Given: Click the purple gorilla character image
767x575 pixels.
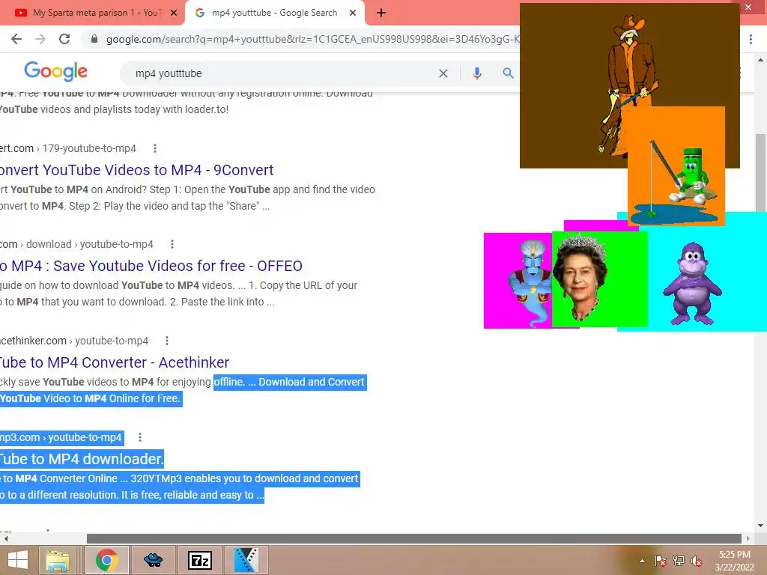Looking at the screenshot, I should tap(692, 284).
